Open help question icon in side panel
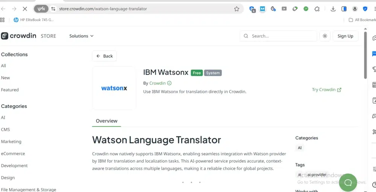 point(374,184)
